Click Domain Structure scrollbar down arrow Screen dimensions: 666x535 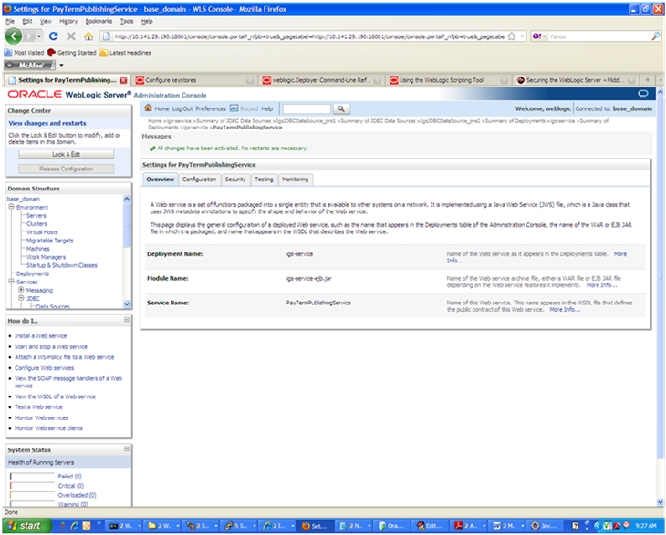[127, 304]
